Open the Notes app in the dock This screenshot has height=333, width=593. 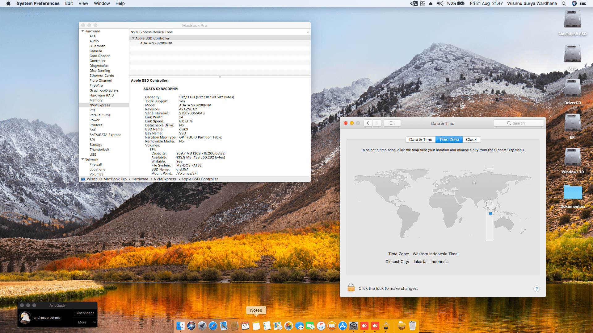pos(256,326)
